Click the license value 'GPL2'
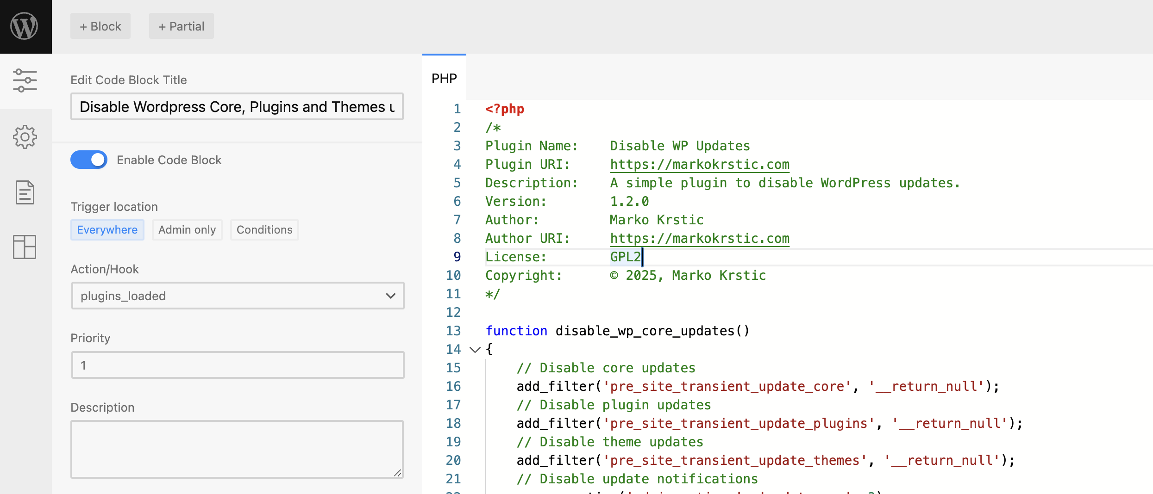 click(x=626, y=257)
